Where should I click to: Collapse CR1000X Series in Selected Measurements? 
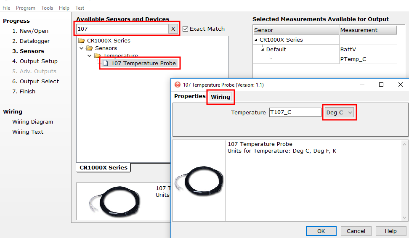click(x=256, y=40)
